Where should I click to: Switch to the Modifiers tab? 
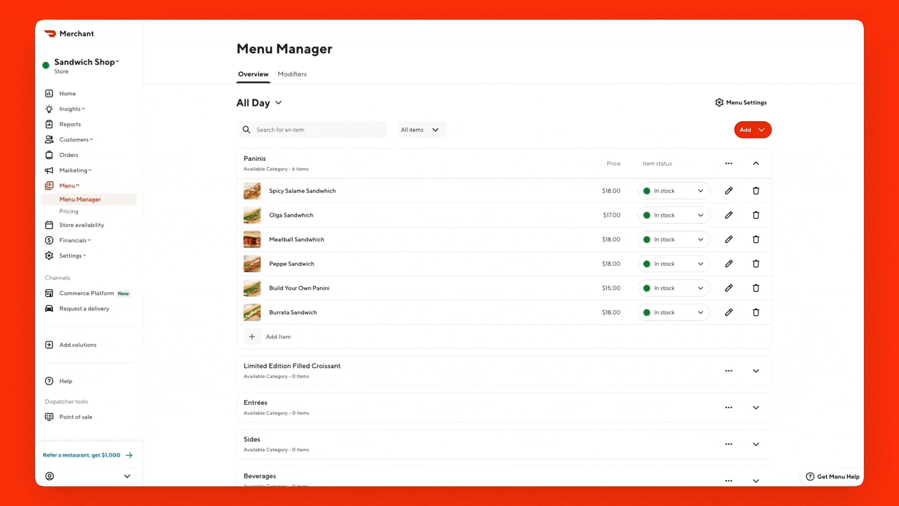click(x=292, y=74)
